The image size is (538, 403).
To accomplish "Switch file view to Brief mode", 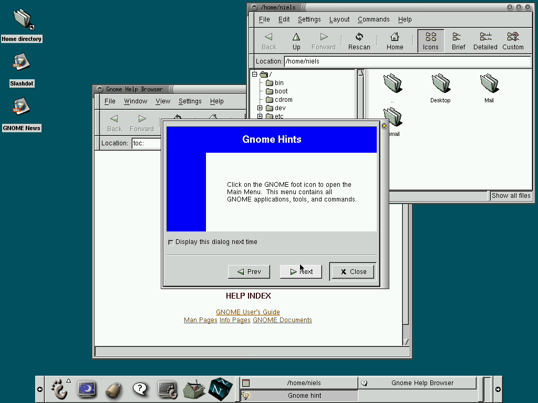I will click(458, 41).
